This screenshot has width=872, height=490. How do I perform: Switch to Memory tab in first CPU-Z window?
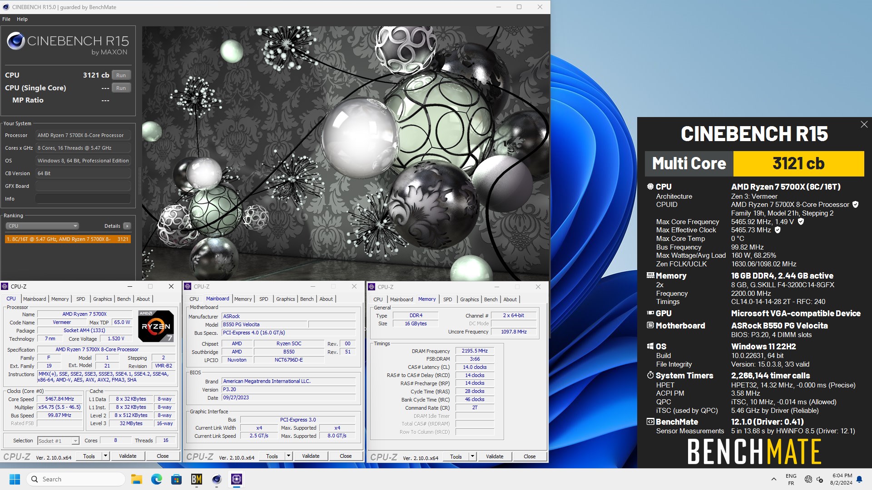(x=60, y=299)
